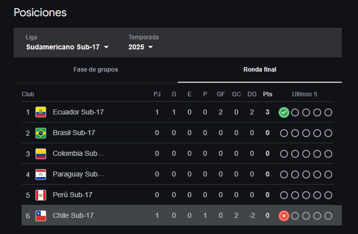Screen dimensions: 358x234
Task: Switch to the Fase de grupos tab
Action: tap(96, 70)
